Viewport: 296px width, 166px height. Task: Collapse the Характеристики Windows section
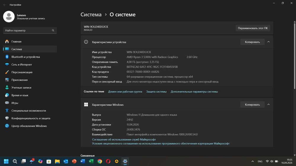(268, 105)
